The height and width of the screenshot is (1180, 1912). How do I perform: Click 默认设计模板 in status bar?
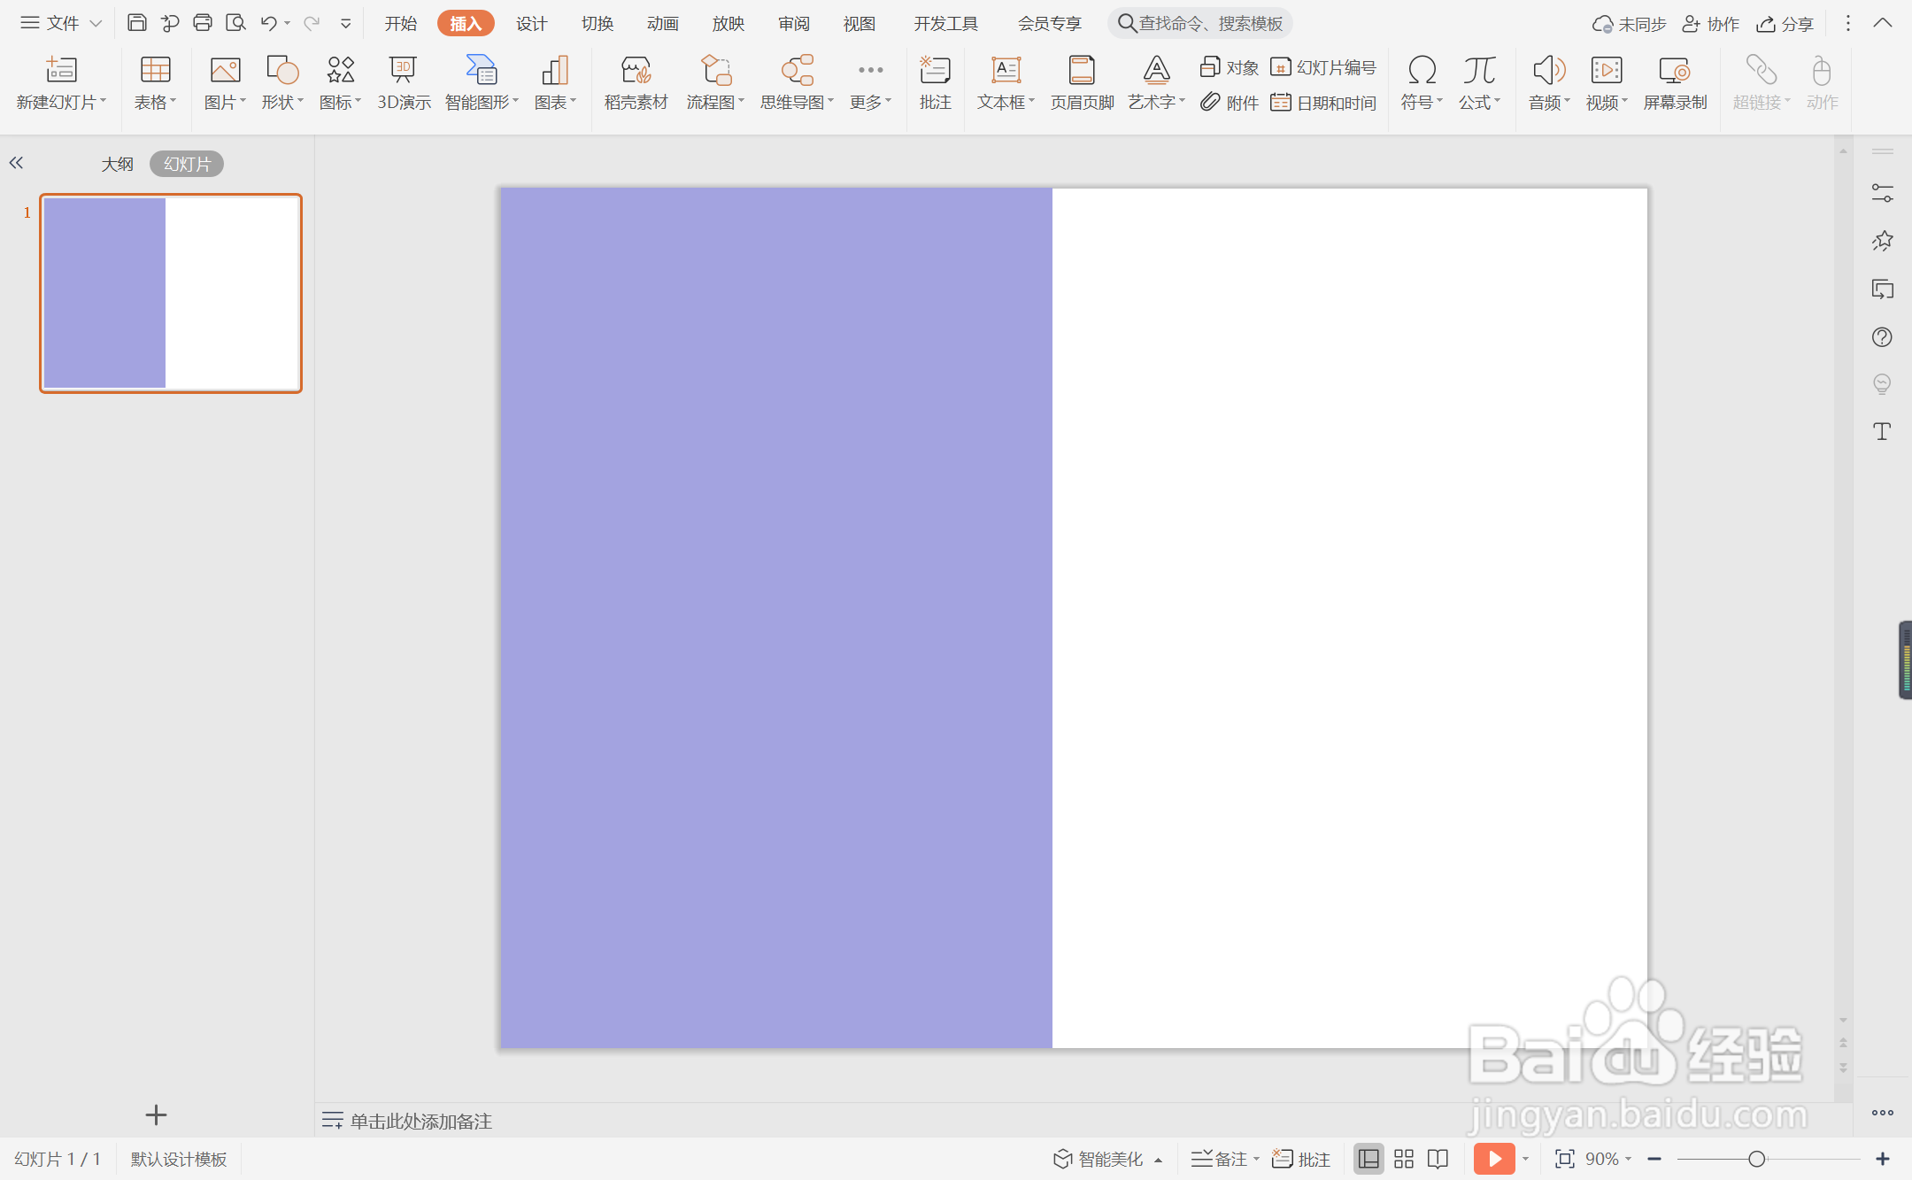(x=179, y=1159)
